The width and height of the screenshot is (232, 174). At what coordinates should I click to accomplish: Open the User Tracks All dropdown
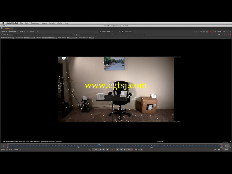(x=72, y=38)
